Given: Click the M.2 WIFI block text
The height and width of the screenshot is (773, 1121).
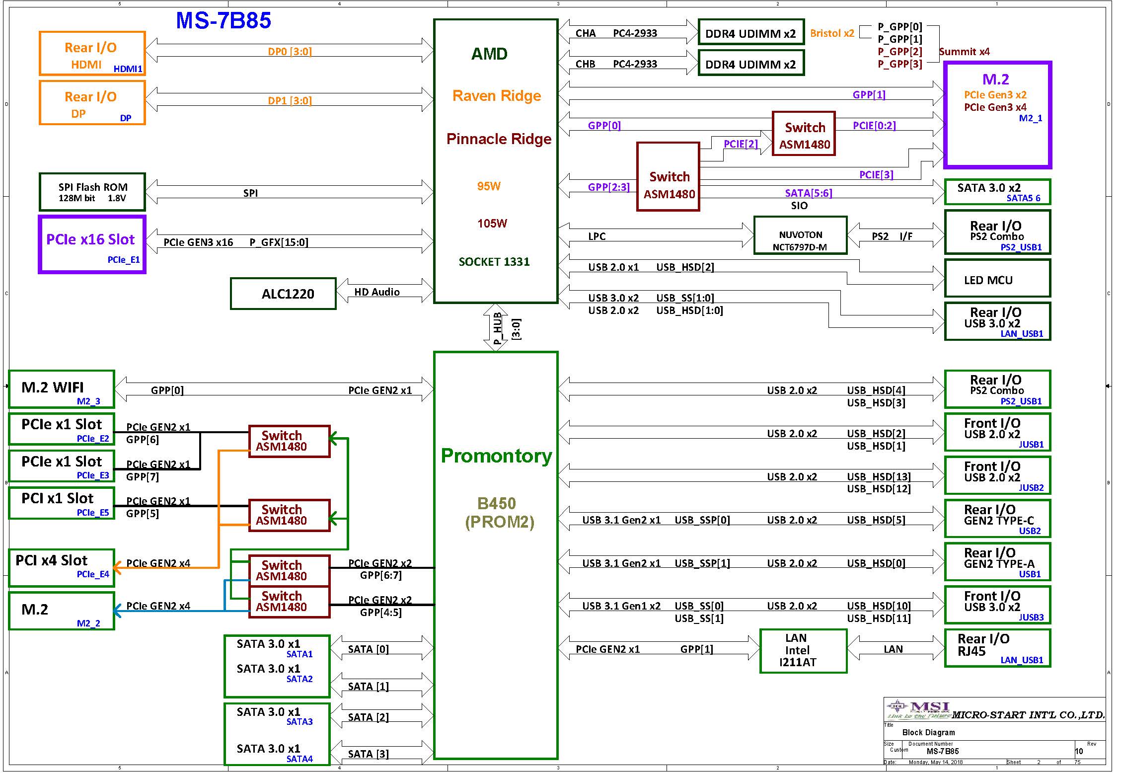Looking at the screenshot, I should click(x=53, y=387).
